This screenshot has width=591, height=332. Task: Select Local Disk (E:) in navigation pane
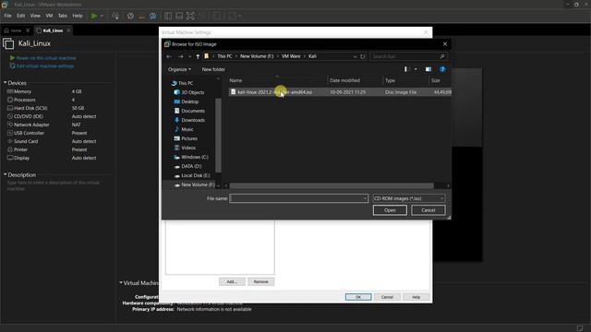[192, 175]
